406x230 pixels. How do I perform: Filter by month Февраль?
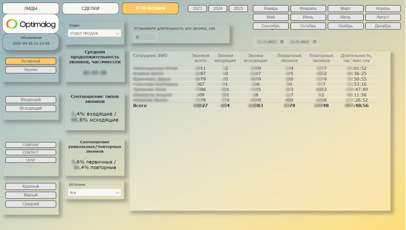pyautogui.click(x=308, y=8)
